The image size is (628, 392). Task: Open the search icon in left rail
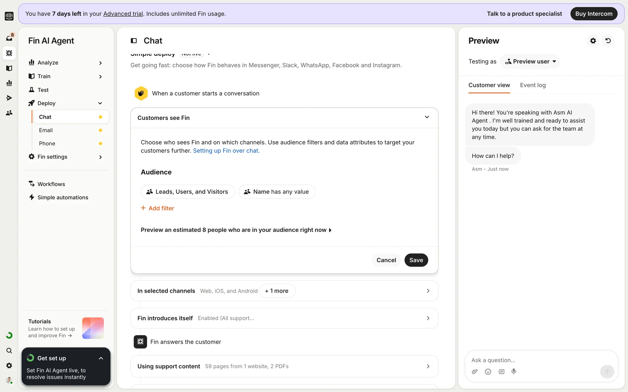tap(9, 351)
